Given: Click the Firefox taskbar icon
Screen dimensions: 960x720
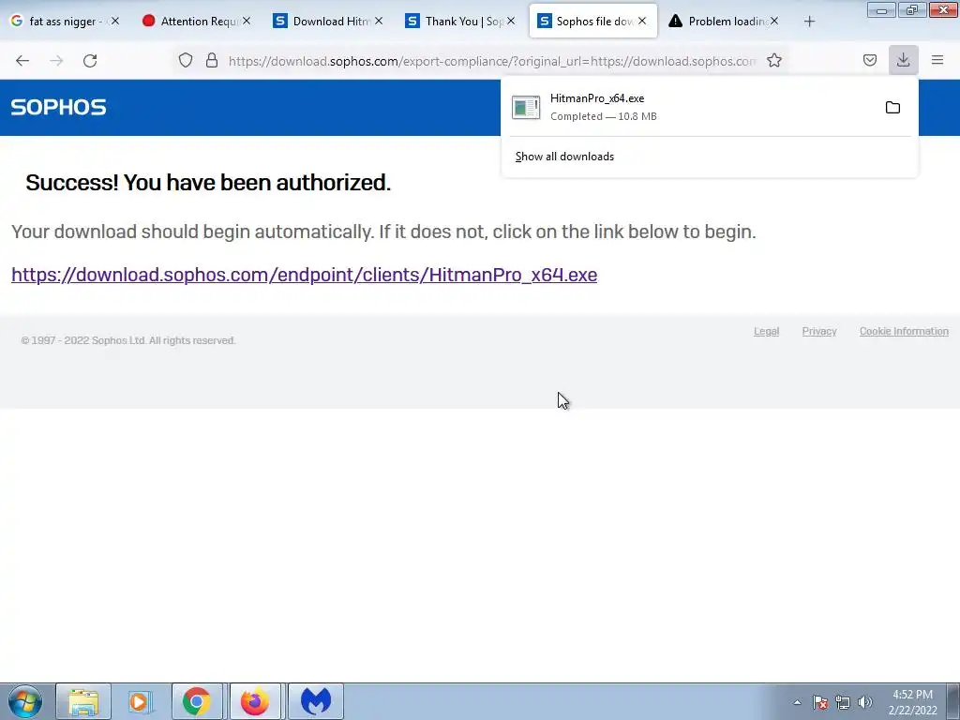Looking at the screenshot, I should coord(255,701).
